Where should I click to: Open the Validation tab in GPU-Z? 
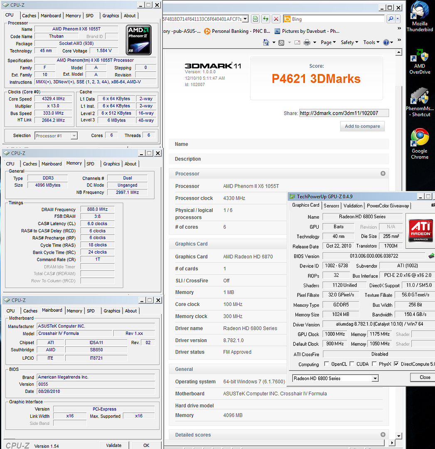coord(353,206)
